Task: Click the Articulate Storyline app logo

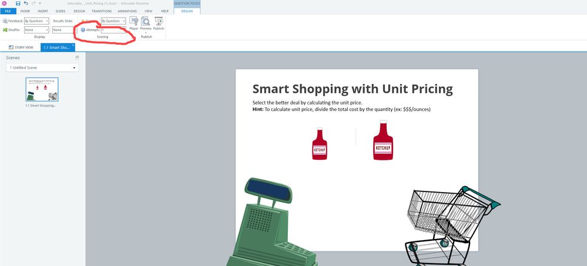Action: point(4,4)
